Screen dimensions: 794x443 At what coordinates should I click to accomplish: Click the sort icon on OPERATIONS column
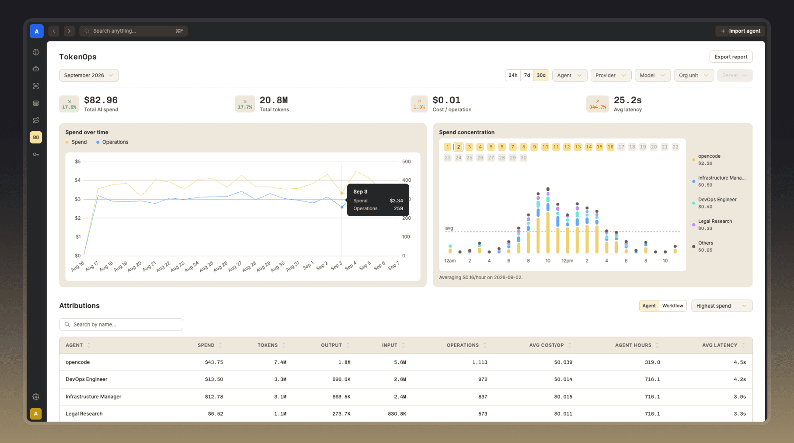(485, 345)
